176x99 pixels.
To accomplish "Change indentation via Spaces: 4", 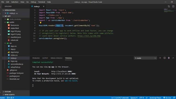I will (134, 98).
